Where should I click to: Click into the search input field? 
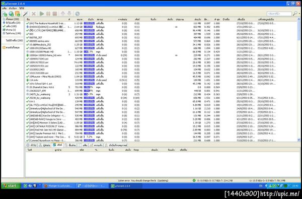point(279,14)
